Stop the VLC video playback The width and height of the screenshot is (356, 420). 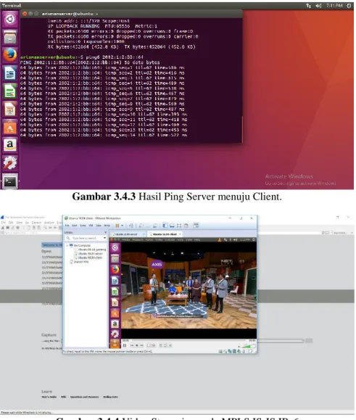point(137,345)
